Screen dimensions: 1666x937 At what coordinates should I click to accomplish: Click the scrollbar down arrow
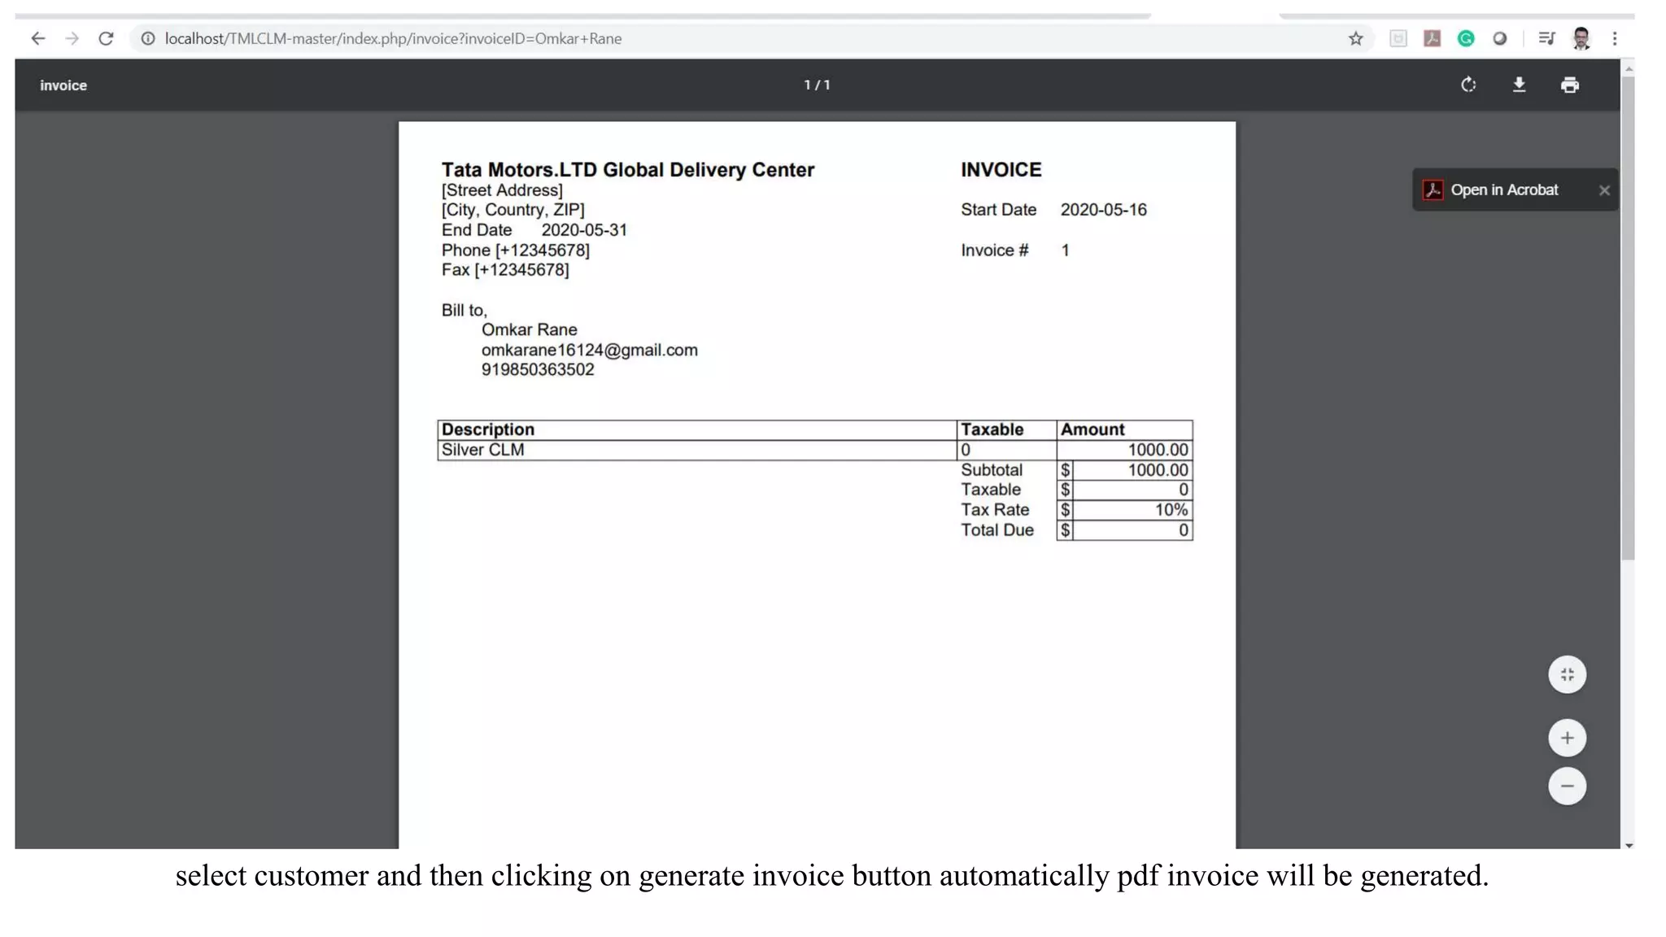click(x=1629, y=845)
